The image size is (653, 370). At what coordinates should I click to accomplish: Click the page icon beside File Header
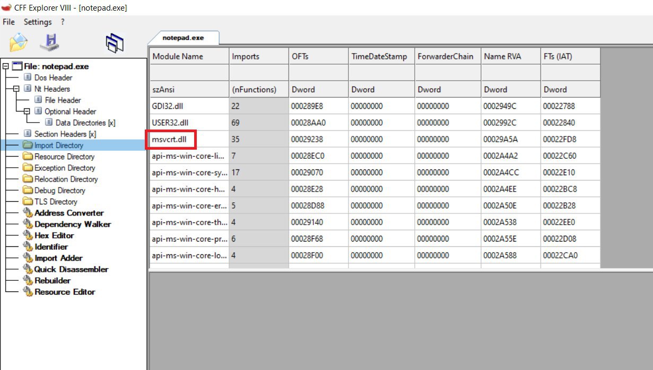click(38, 100)
